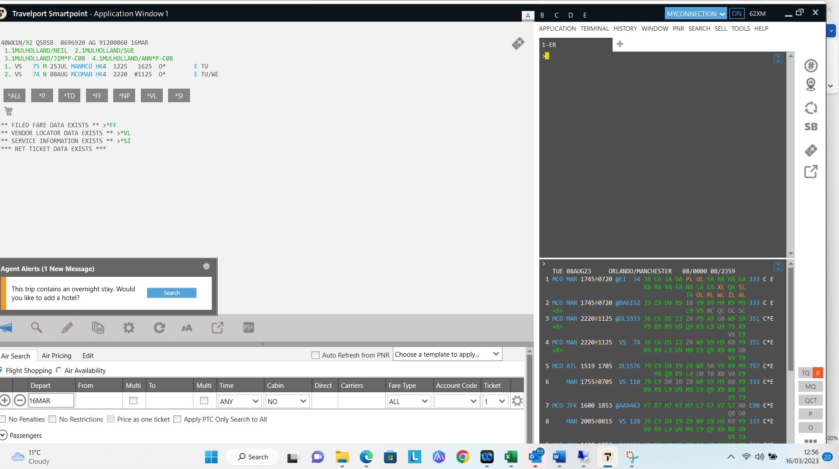
Task: Add a flight row with the plus icon
Action: pyautogui.click(x=5, y=400)
